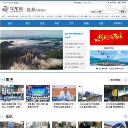Open the 文化 navigation tab
This screenshot has height=128, width=128.
coord(71,23)
